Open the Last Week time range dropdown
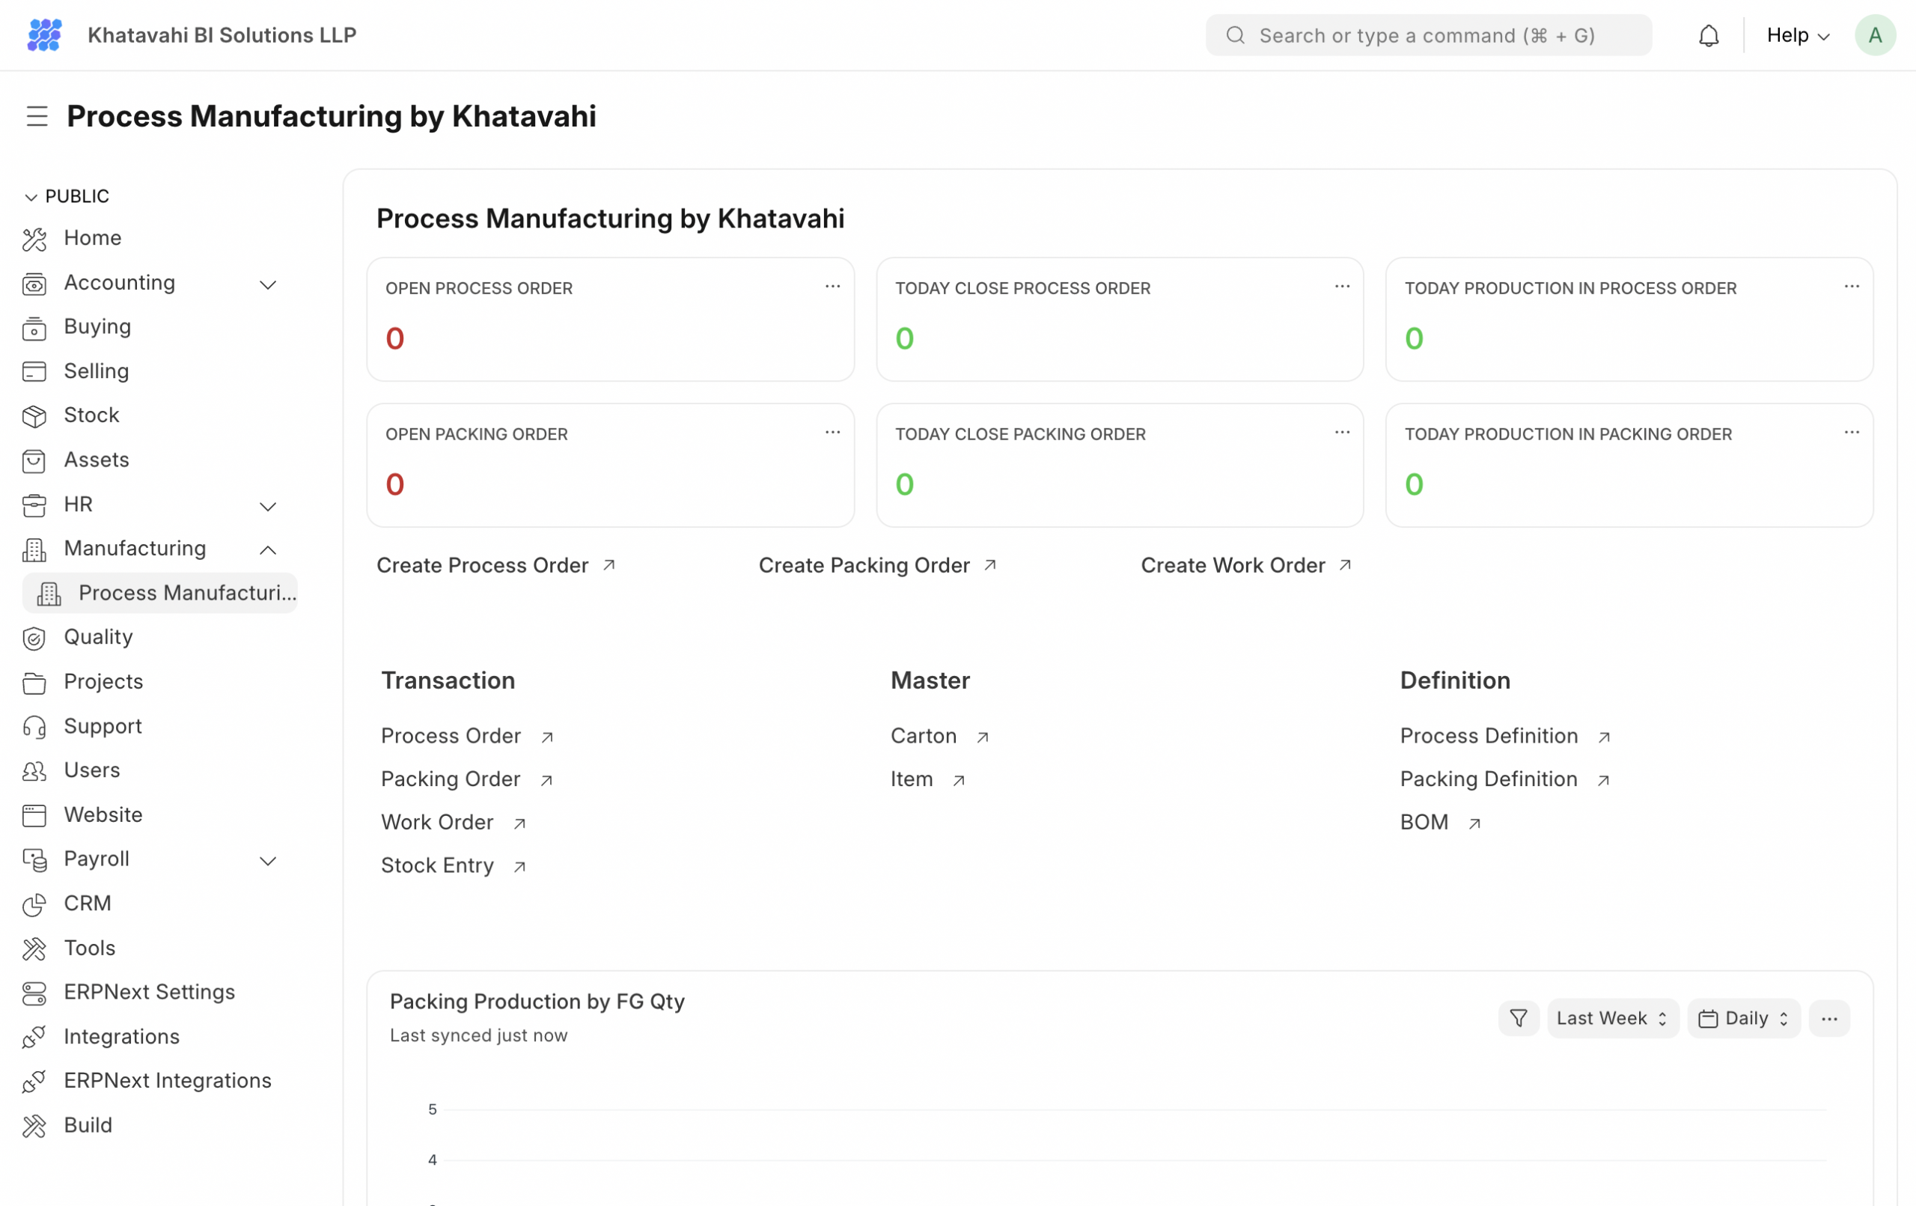The height and width of the screenshot is (1206, 1916). 1612,1018
